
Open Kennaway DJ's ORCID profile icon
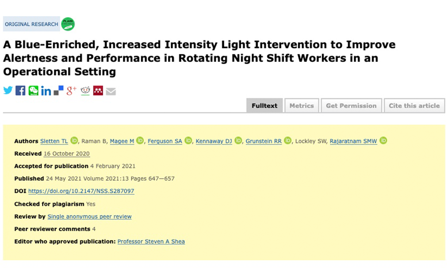coord(238,141)
